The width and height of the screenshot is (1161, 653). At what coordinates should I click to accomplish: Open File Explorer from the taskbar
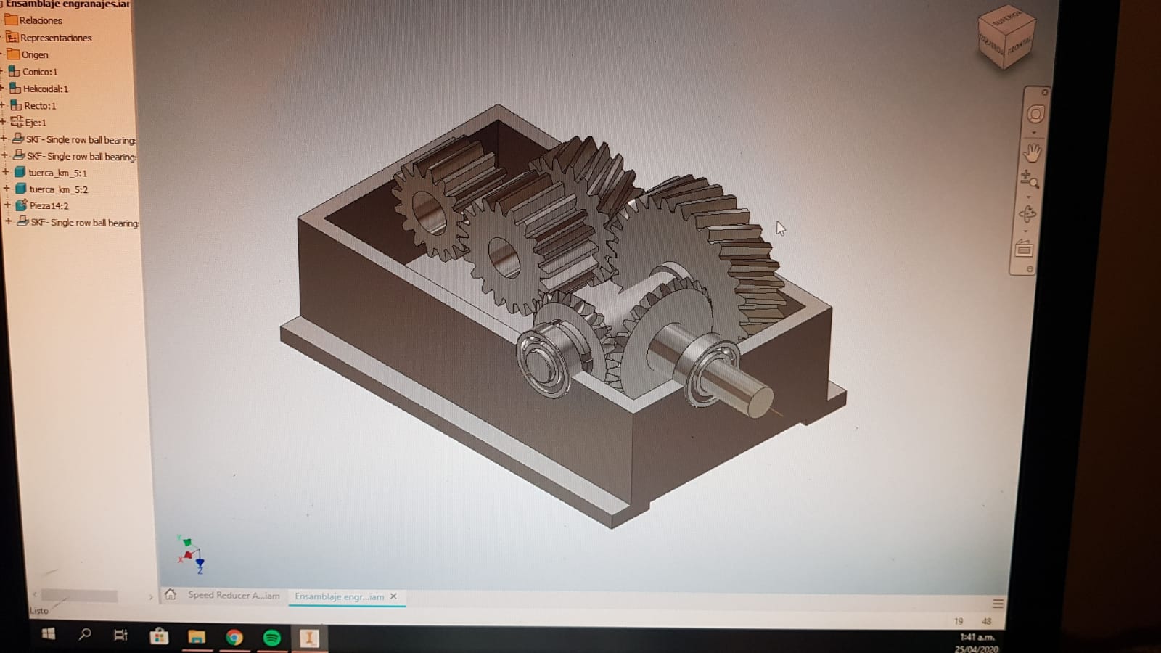(x=196, y=637)
